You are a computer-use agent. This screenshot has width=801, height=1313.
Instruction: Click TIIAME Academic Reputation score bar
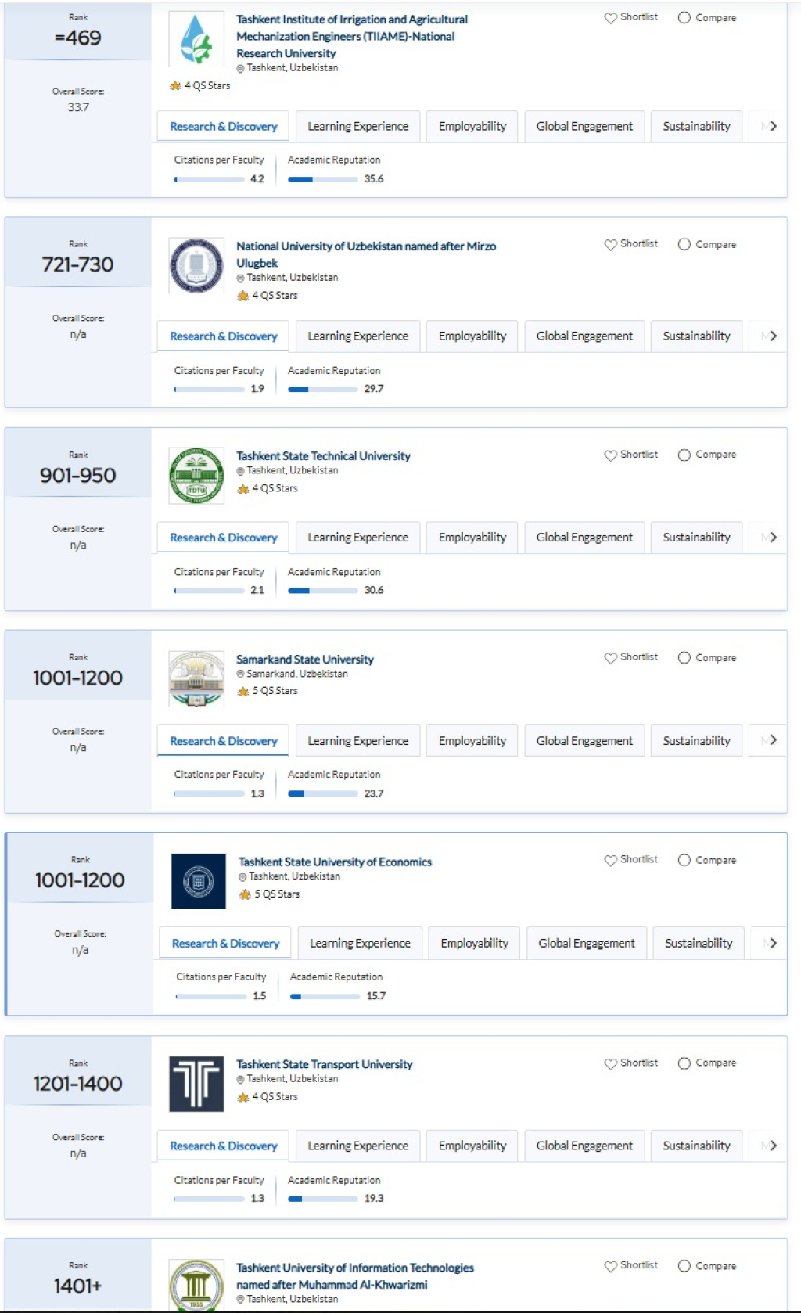[x=322, y=179]
